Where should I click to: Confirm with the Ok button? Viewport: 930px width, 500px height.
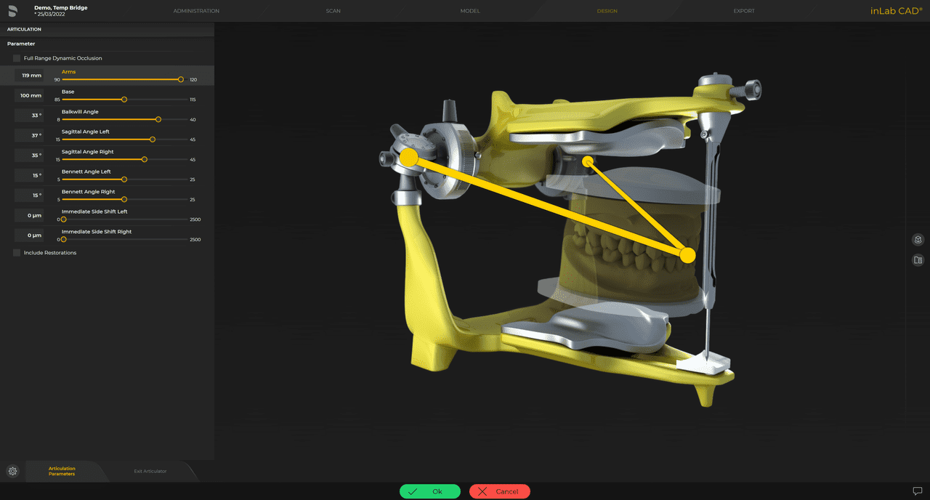429,491
